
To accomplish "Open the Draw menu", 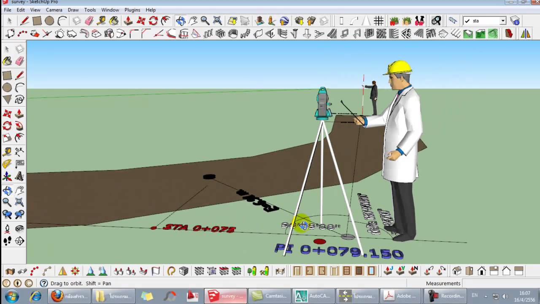I will (73, 10).
